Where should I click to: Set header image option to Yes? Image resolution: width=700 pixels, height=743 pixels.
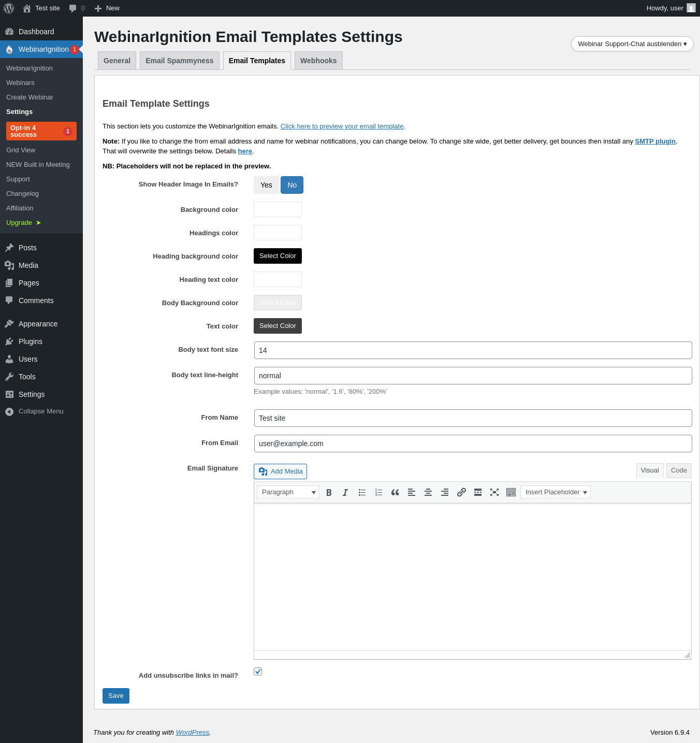coord(266,185)
